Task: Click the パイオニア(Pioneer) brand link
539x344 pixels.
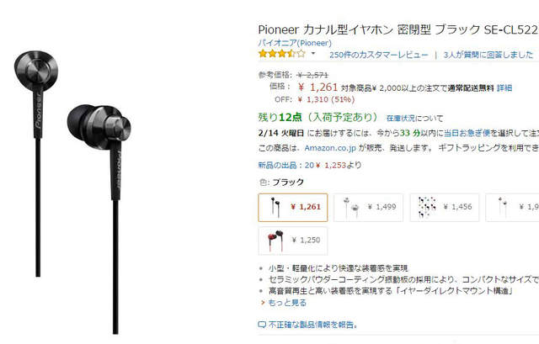Action: 295,43
